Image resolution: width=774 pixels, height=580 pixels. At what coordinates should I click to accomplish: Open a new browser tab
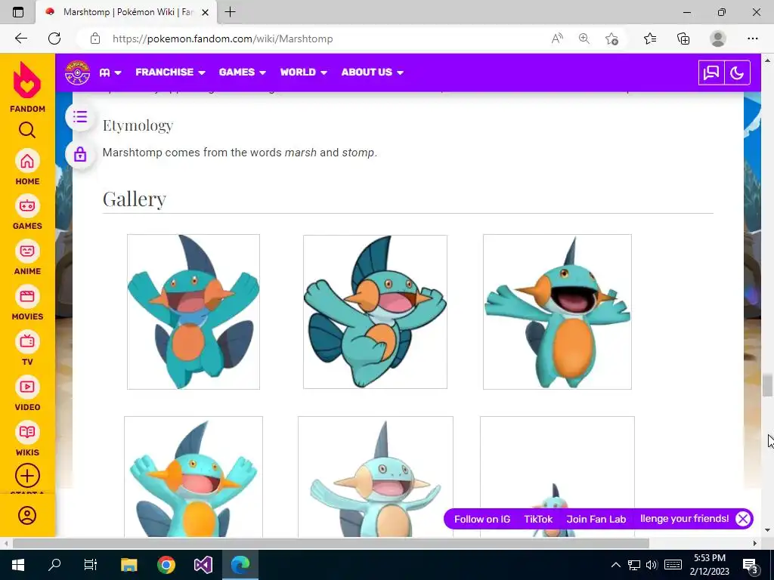point(230,12)
